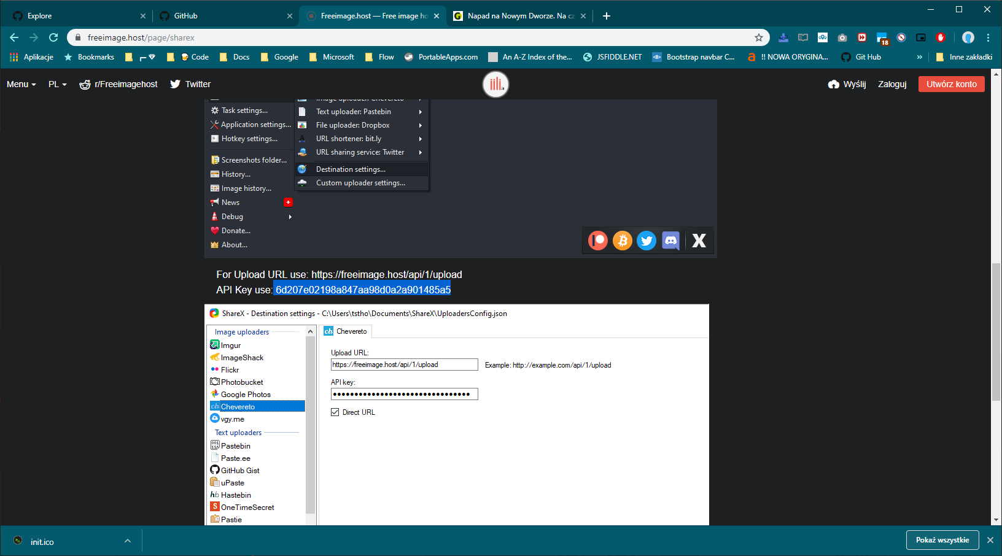Screen dimensions: 1002x556
Task: Click the red Opera-style extension icon
Action: tap(941, 37)
